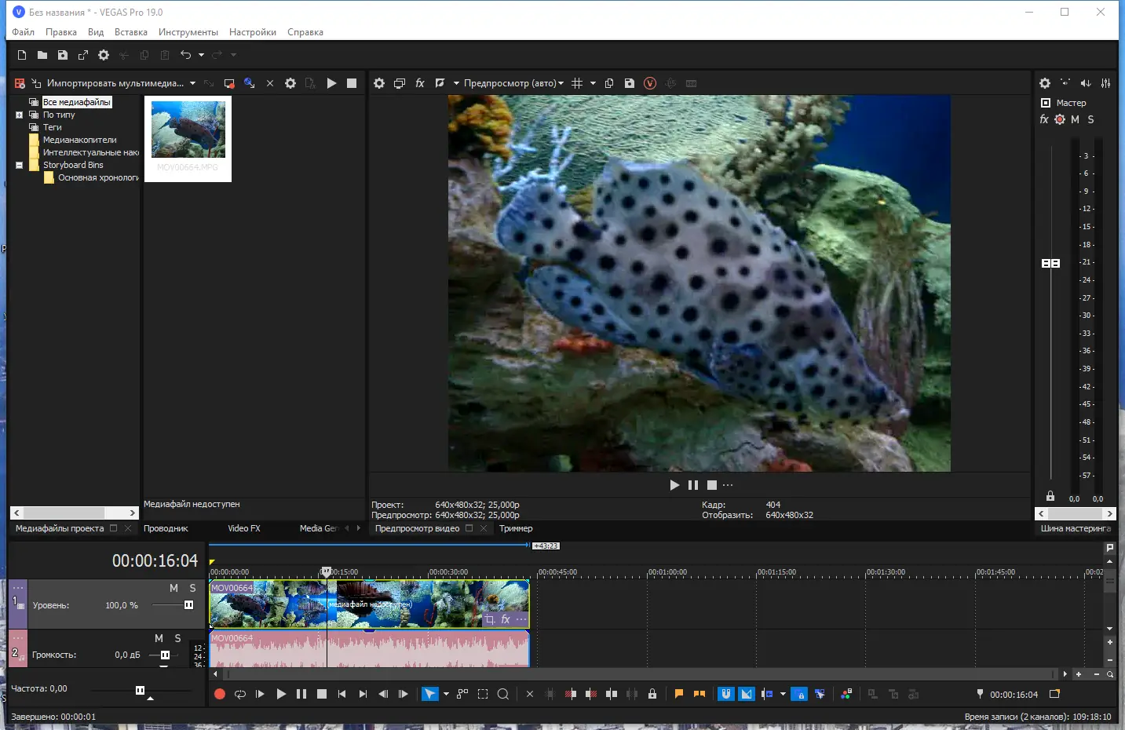The height and width of the screenshot is (730, 1125).
Task: Enable snapping magnet button
Action: point(726,694)
